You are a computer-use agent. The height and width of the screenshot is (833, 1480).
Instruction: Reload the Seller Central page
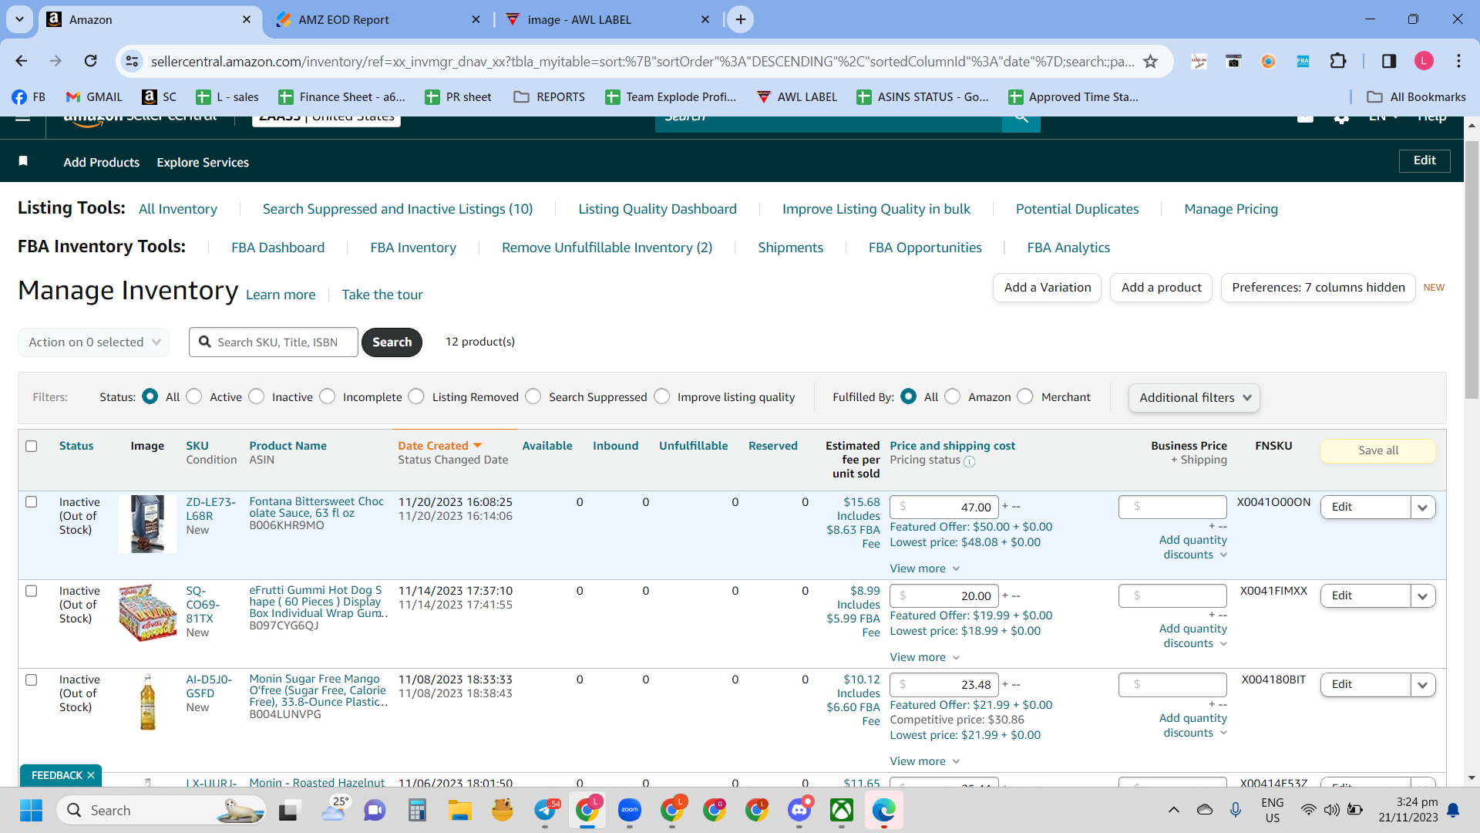coord(91,61)
